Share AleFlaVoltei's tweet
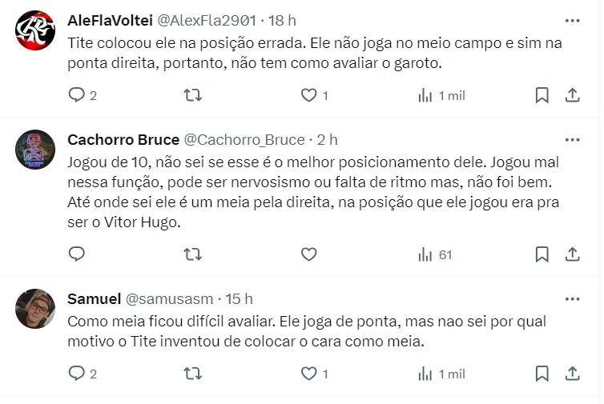Screen dimensions: 604x404 coord(572,95)
